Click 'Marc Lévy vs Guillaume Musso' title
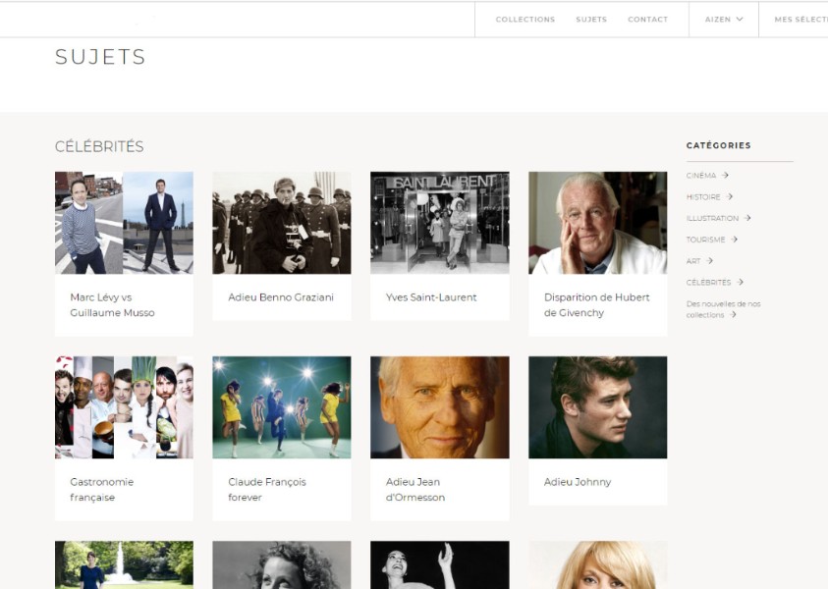Image resolution: width=828 pixels, height=589 pixels. [x=113, y=305]
